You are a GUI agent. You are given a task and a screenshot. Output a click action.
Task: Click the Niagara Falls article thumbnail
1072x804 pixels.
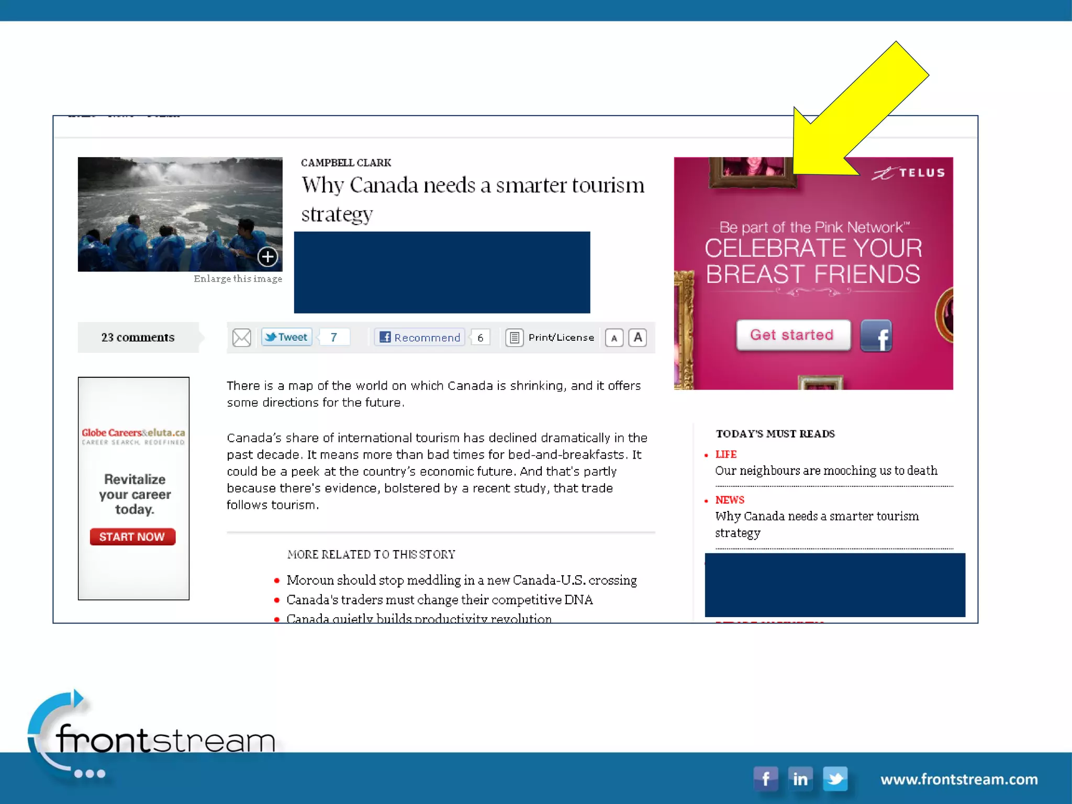pos(180,214)
